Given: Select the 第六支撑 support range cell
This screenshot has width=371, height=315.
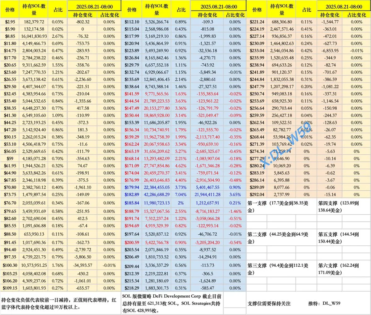Looking at the screenshot, I should (344, 269).
